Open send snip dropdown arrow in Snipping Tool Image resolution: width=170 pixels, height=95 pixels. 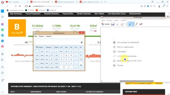click(x=126, y=24)
